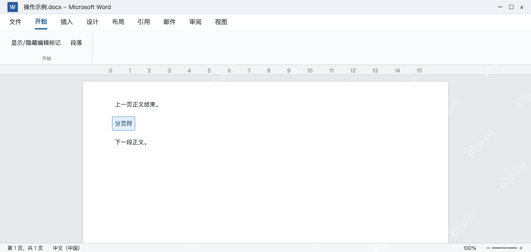Open the 引用 tab
The height and width of the screenshot is (252, 531).
[144, 22]
